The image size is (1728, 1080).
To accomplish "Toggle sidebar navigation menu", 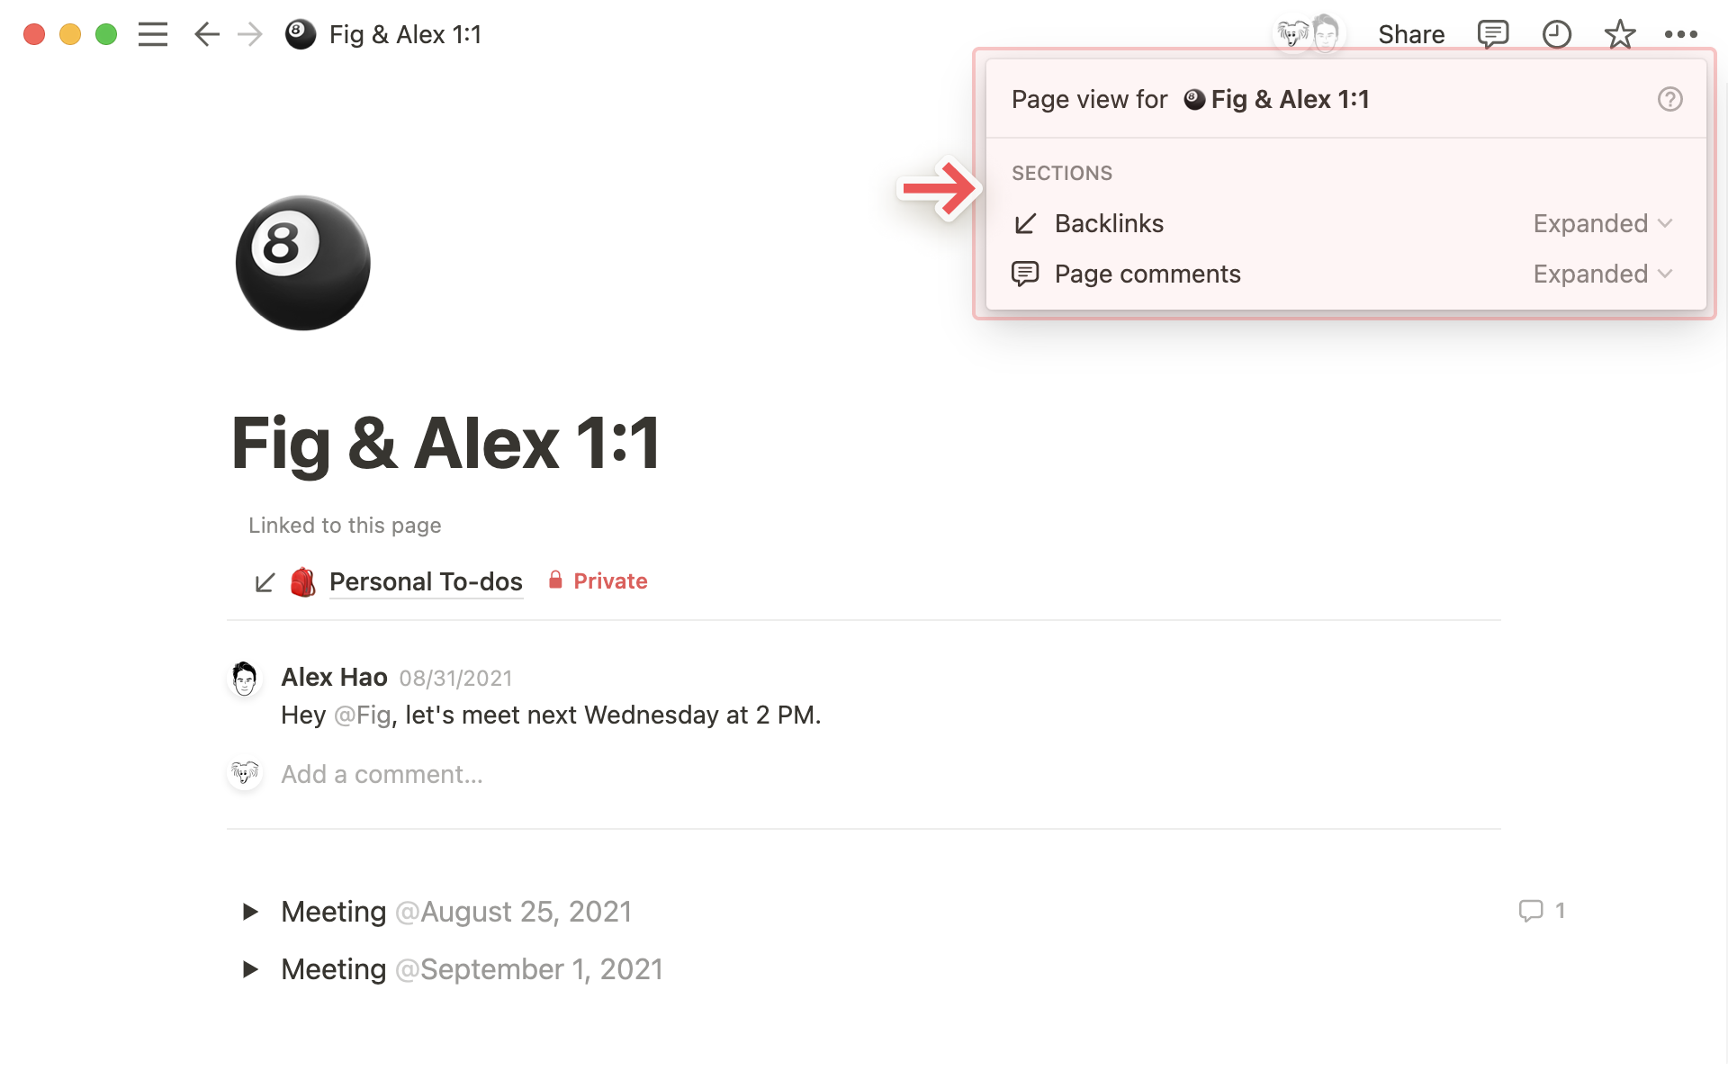I will click(153, 35).
